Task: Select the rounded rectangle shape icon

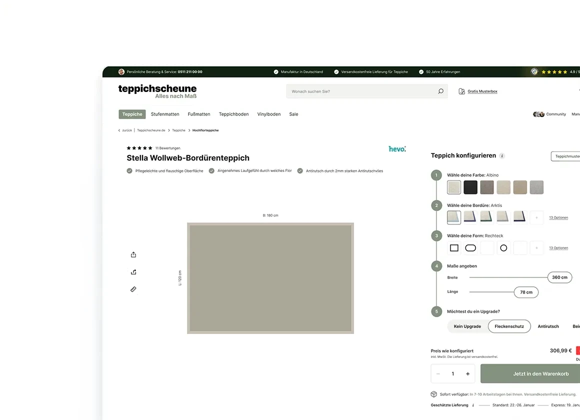Action: point(470,248)
